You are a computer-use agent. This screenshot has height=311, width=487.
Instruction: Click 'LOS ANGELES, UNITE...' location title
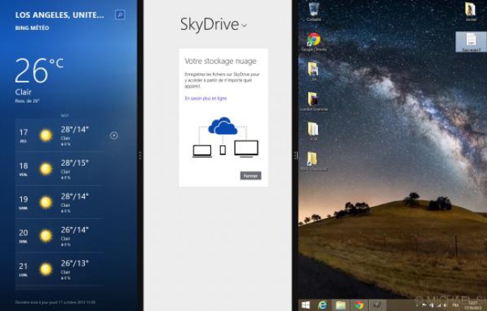click(x=59, y=15)
